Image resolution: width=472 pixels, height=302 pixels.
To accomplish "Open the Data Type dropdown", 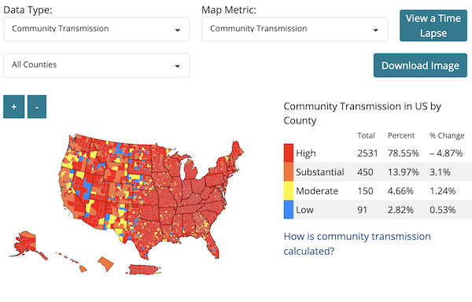I will pos(96,29).
